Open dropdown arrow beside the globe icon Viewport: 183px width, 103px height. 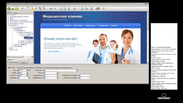pyautogui.click(x=101, y=9)
